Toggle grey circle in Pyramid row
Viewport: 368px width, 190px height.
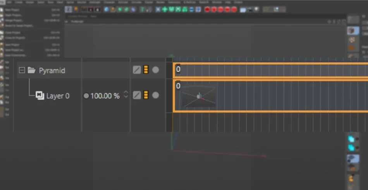[x=155, y=70]
